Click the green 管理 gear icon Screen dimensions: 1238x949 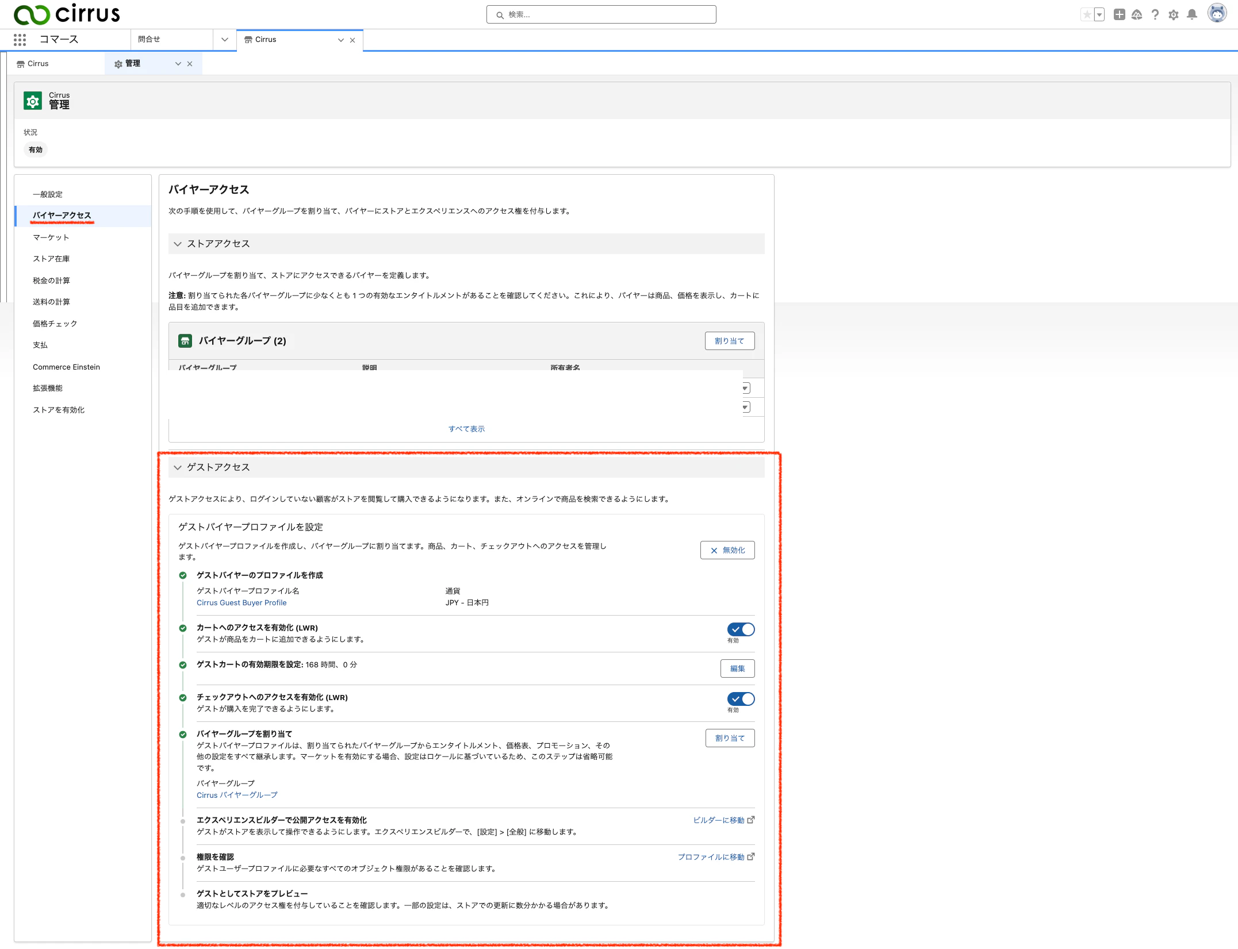[33, 101]
